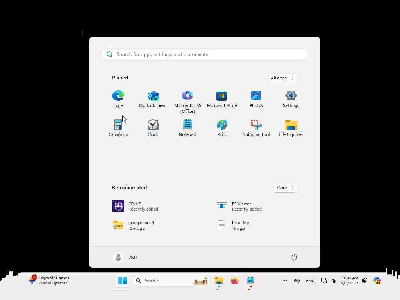Click the Power button icon
The width and height of the screenshot is (400, 300).
294,257
